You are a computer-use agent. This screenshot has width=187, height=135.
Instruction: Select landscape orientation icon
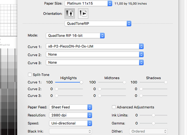coord(83,13)
